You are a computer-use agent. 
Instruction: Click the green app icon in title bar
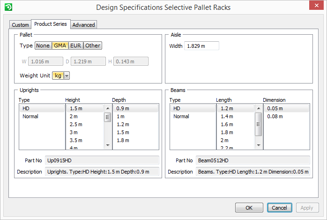coord(7,8)
